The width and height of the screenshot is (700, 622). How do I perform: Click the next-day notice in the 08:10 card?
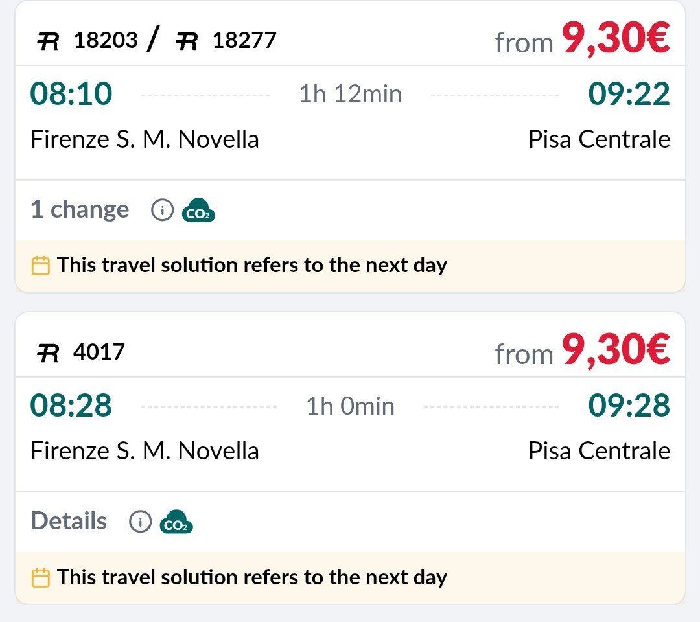(x=252, y=266)
